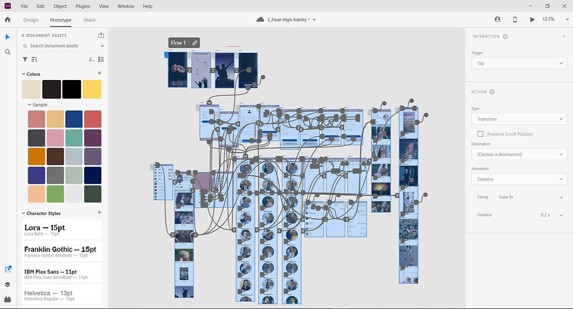The height and width of the screenshot is (309, 573).
Task: Select the yellow color swatch
Action: pyautogui.click(x=92, y=89)
